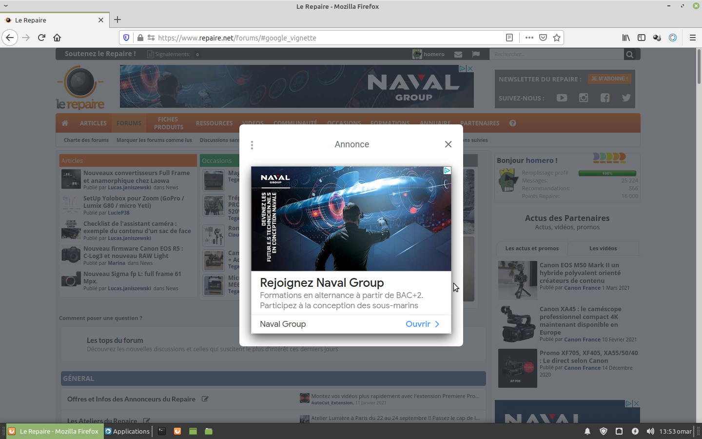Open the Firefox hamburger menu
The width and height of the screenshot is (702, 439).
point(692,38)
